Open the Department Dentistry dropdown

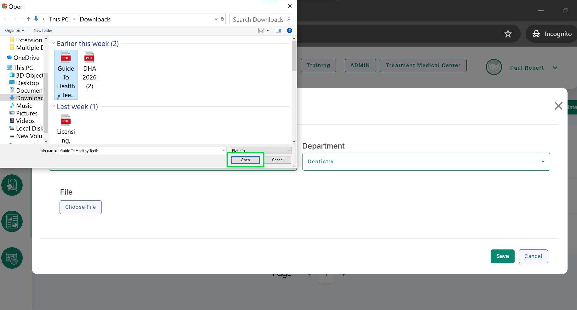pyautogui.click(x=426, y=161)
